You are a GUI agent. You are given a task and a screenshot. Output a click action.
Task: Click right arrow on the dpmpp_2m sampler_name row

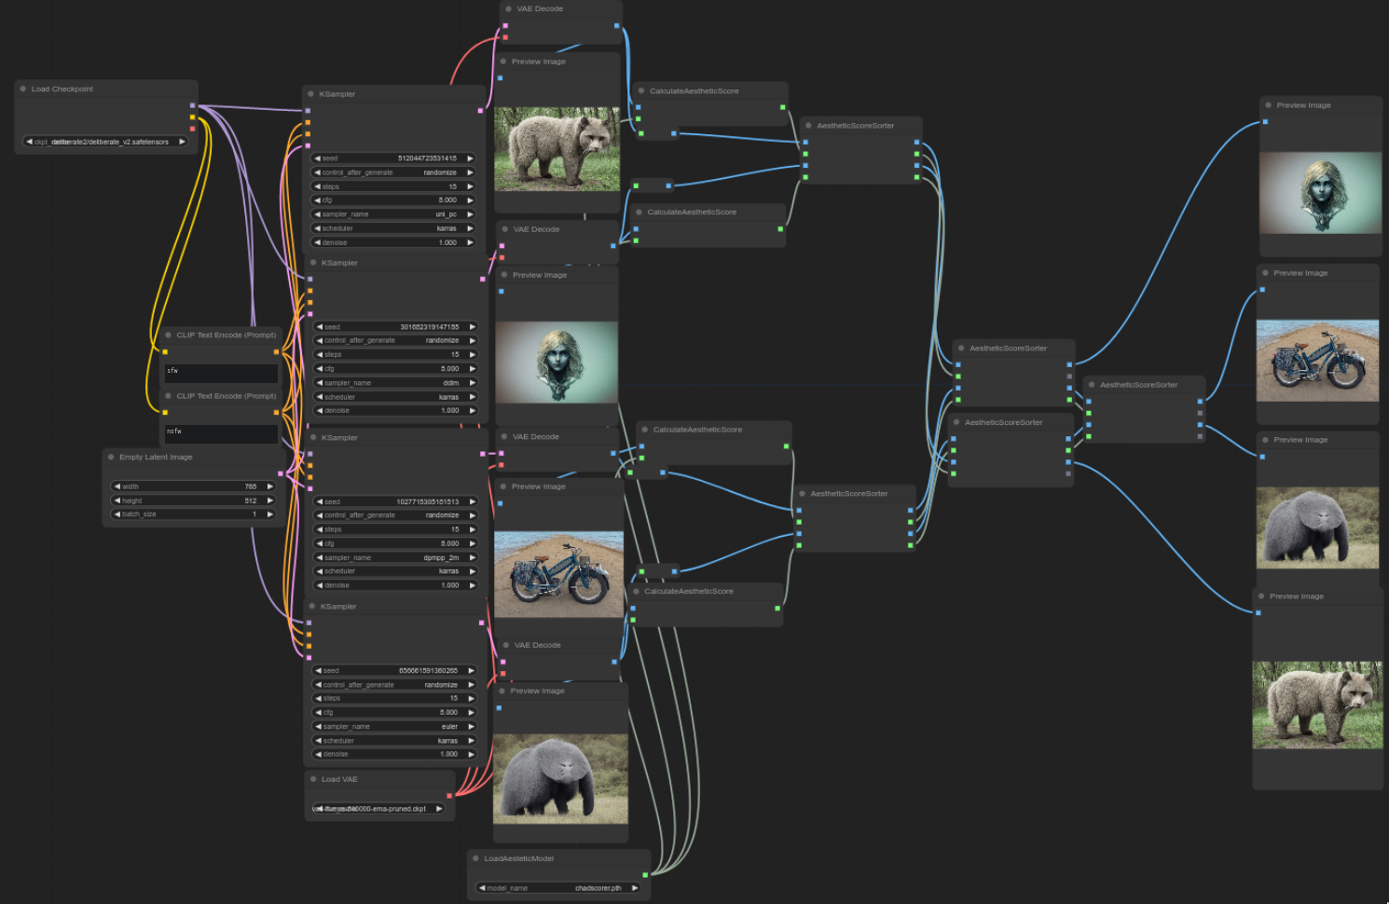[x=473, y=557]
